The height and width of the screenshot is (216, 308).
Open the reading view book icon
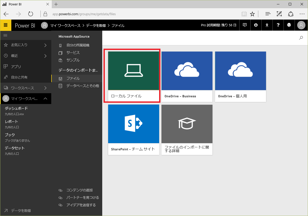244,14
